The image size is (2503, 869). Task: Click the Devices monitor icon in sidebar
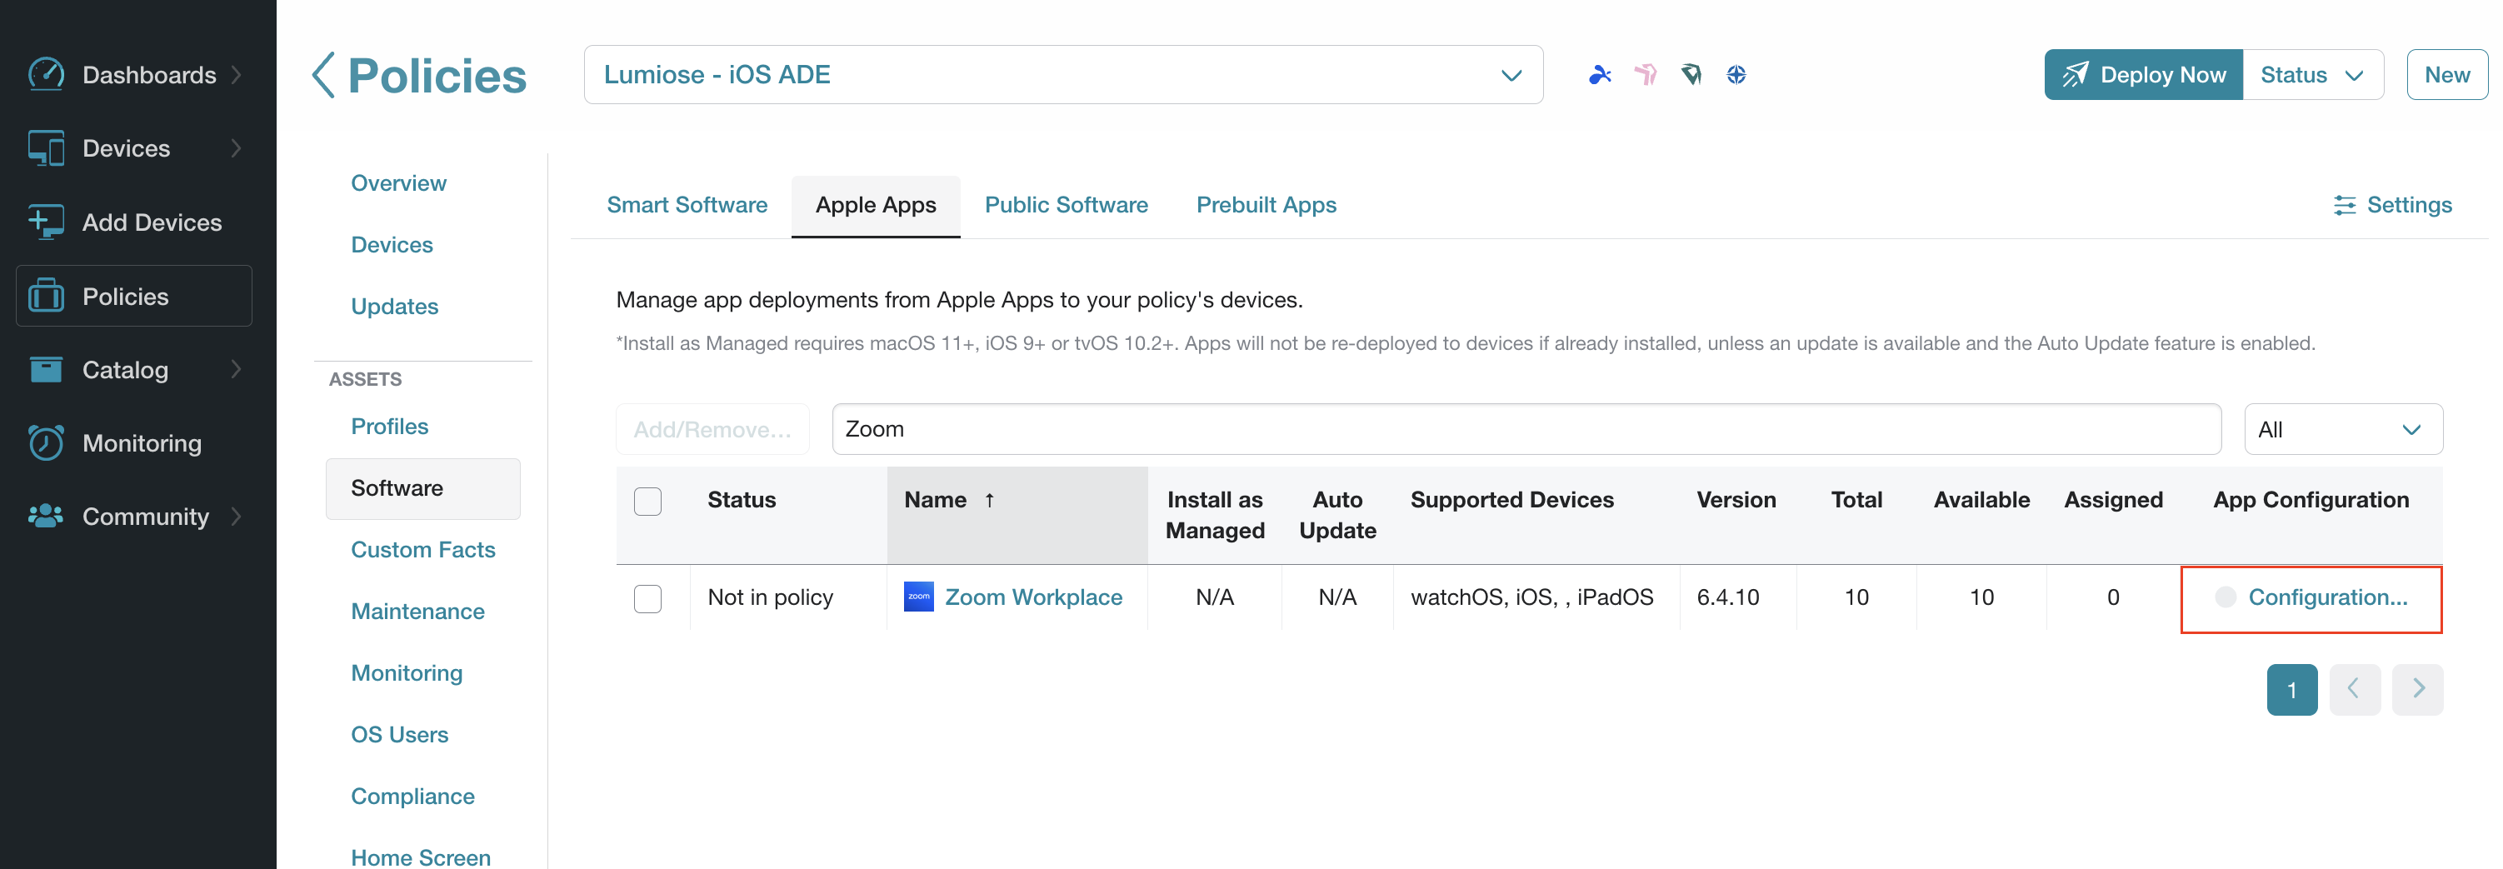(x=46, y=147)
